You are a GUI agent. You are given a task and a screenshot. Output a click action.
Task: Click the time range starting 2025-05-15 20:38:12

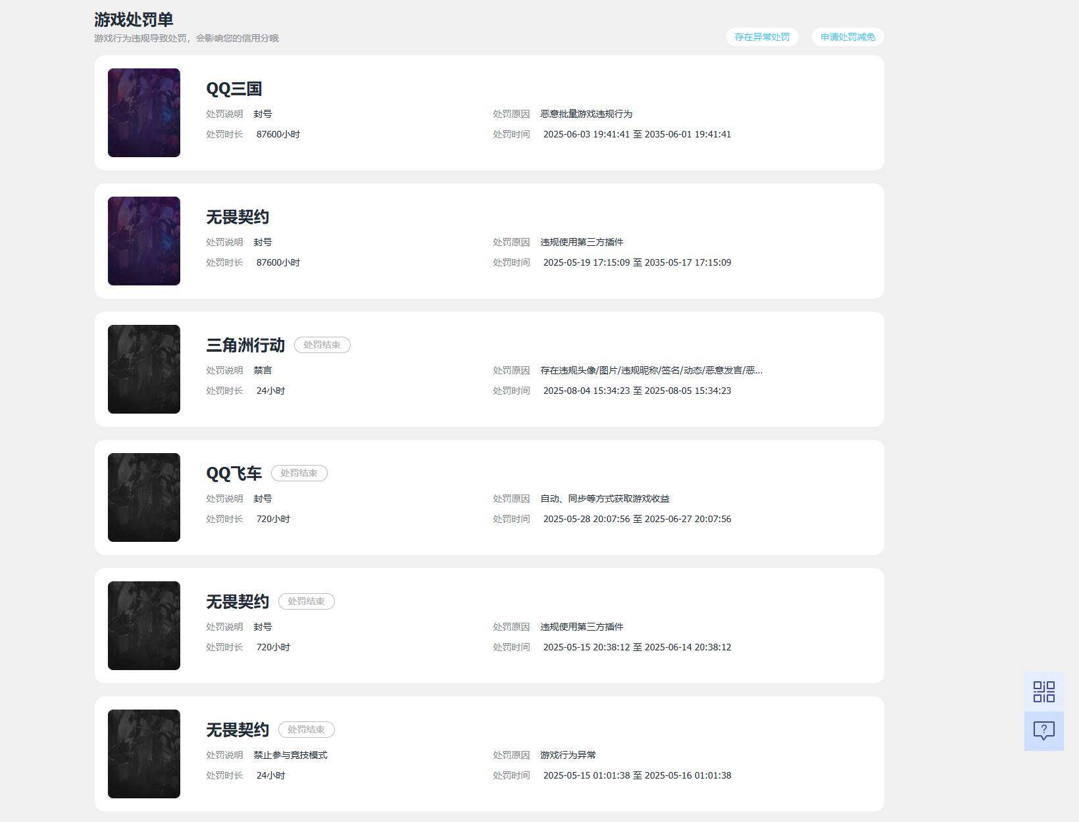pos(637,647)
